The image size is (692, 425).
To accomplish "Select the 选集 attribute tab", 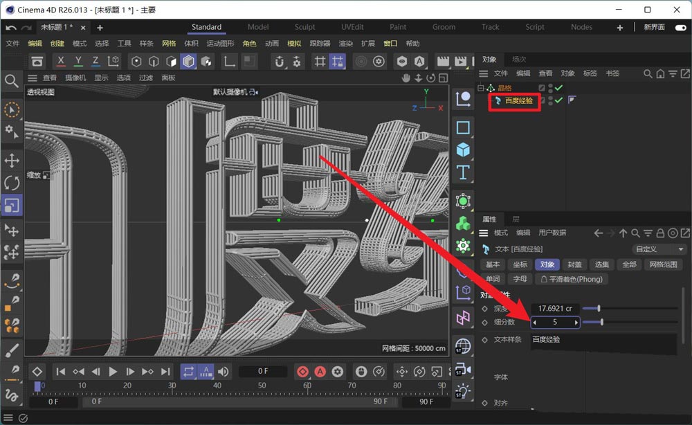I will tap(601, 264).
